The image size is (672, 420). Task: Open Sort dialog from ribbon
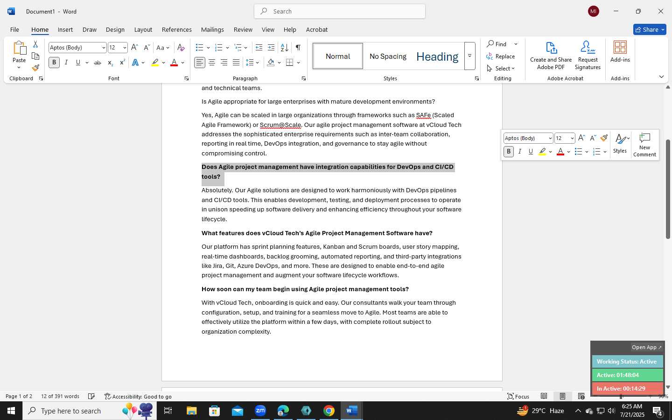pos(284,47)
